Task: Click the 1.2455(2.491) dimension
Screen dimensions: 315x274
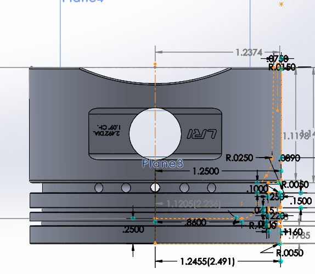Action: pos(207,261)
